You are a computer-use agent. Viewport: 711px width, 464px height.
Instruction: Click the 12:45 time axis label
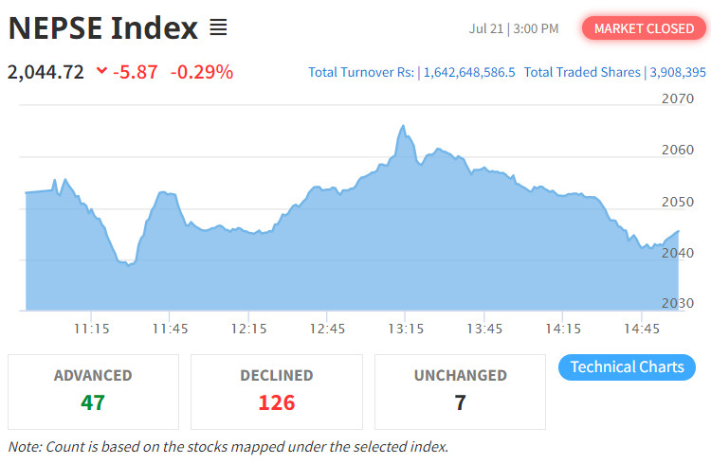[x=327, y=329]
